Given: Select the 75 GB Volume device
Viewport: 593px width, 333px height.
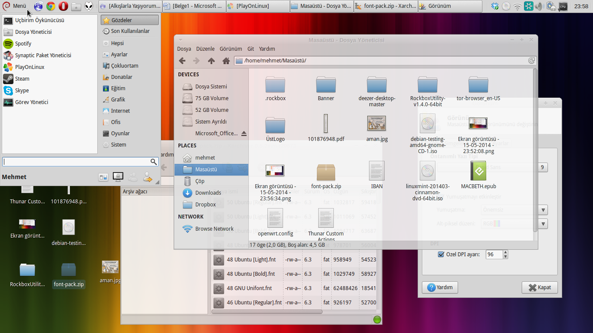Looking at the screenshot, I should click(211, 98).
